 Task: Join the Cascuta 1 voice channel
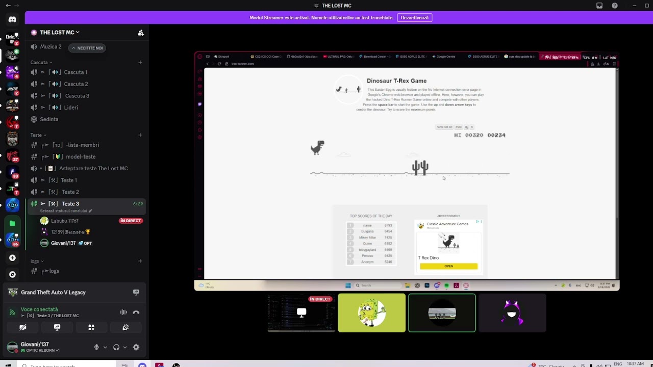click(x=87, y=72)
